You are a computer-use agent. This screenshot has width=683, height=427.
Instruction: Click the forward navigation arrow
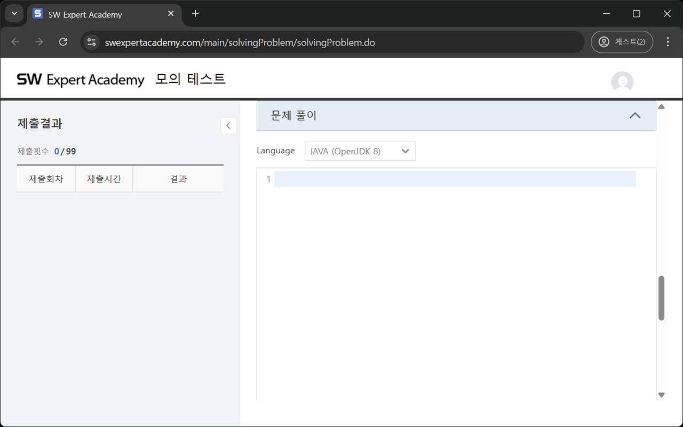point(38,42)
